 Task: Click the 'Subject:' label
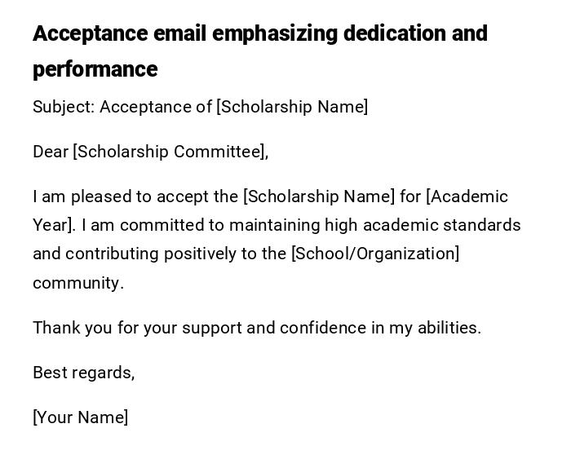tap(64, 107)
